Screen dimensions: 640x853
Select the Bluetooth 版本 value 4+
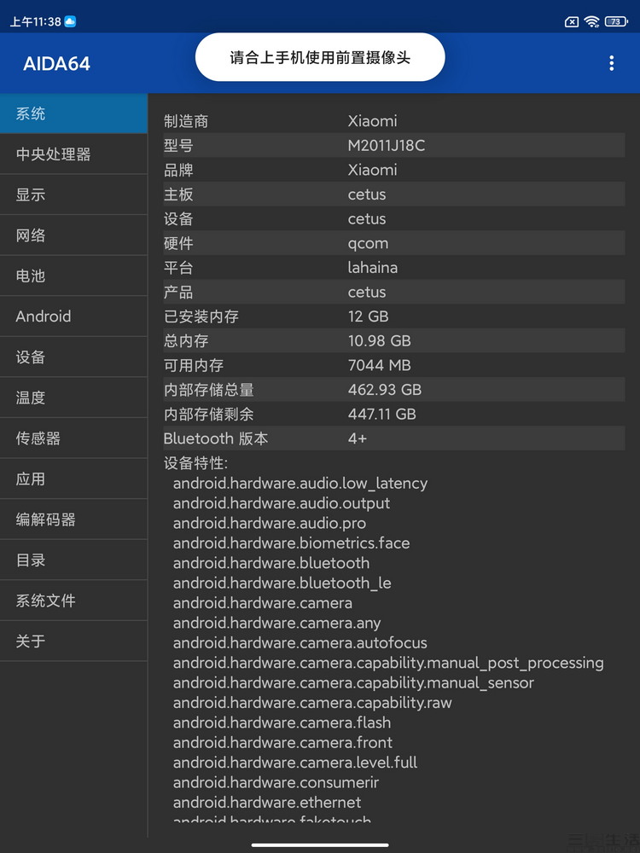coord(357,438)
